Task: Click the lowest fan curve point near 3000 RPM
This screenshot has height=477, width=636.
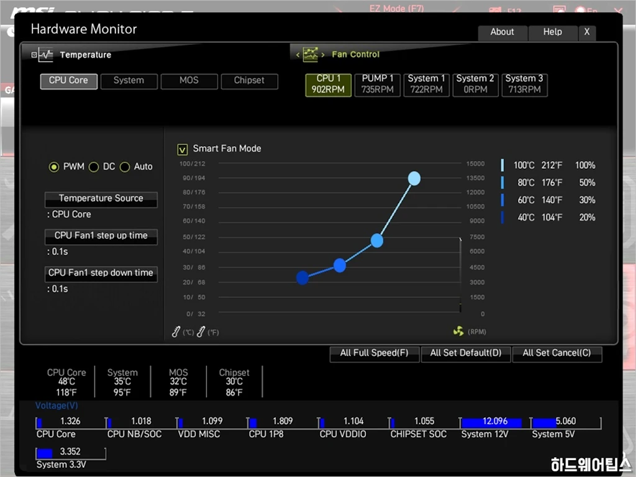Action: tap(302, 278)
